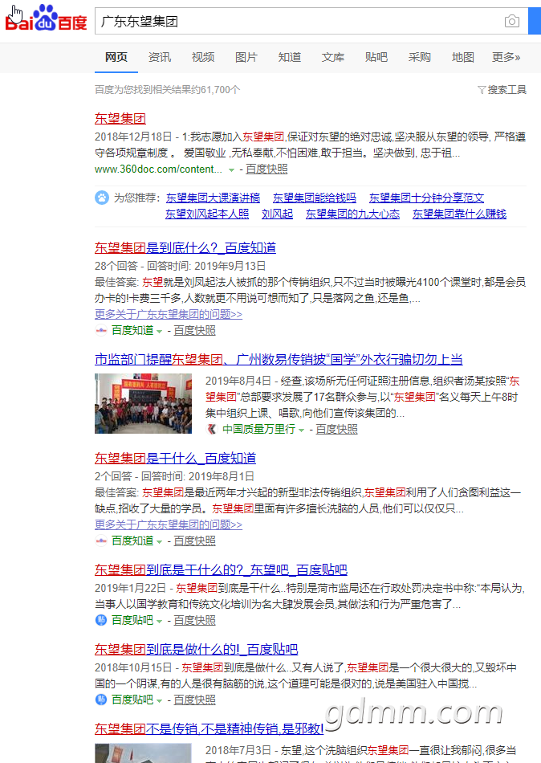
Task: Open suggestion 东望集团靠什么赚钱
Action: click(459, 214)
